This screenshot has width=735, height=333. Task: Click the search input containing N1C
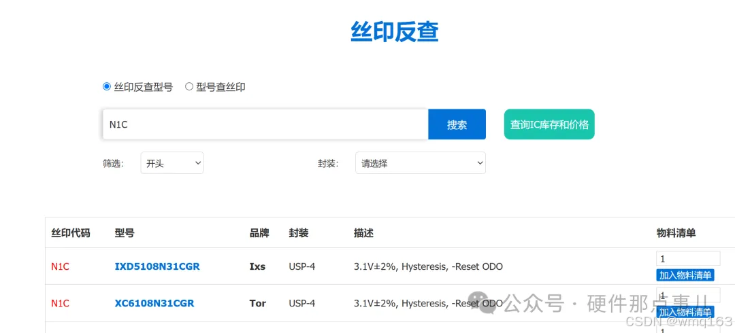tap(265, 124)
